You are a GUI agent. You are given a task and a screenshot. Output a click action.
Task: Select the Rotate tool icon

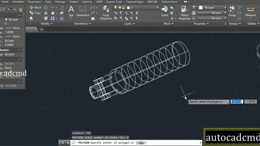[x=46, y=8]
